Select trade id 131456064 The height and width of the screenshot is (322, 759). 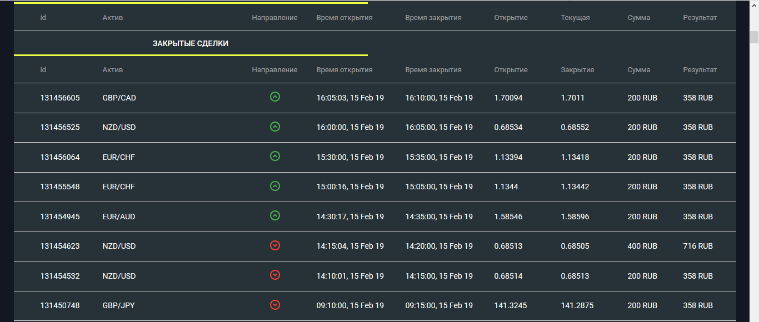60,157
